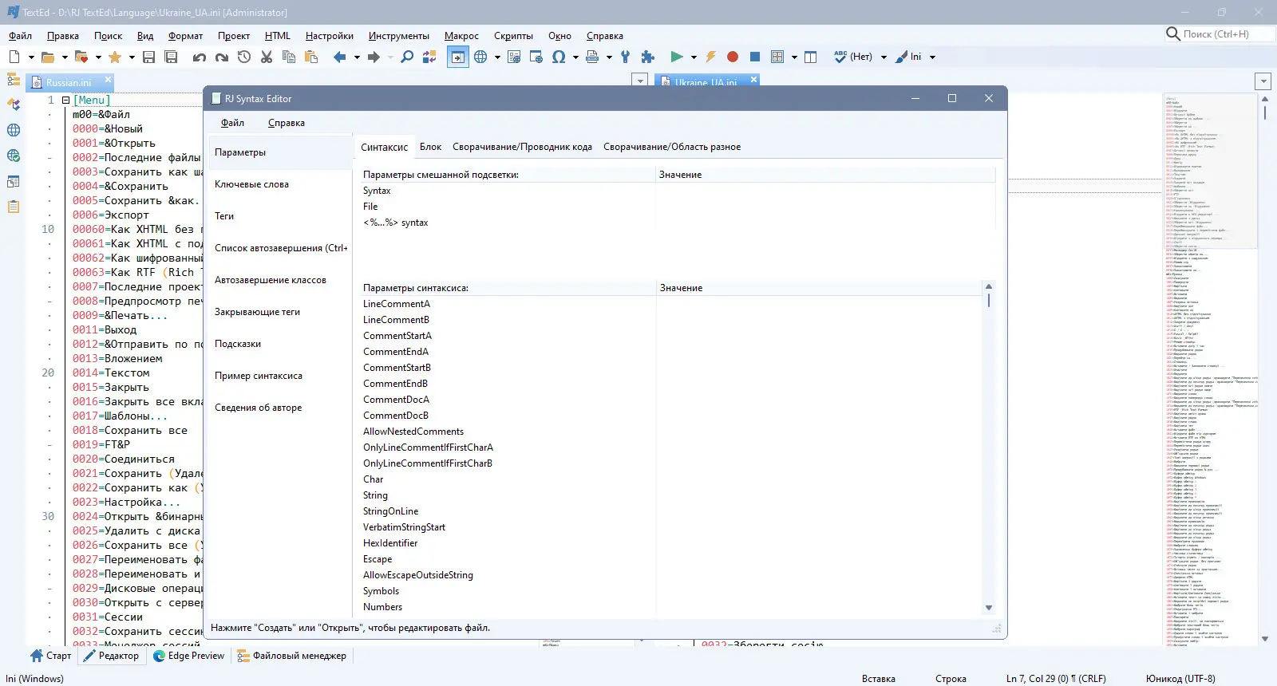1277x686 pixels.
Task: Open the spell check language dropdown
Action: point(884,57)
